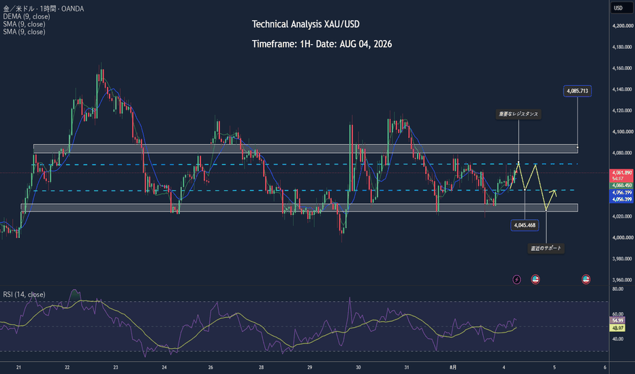
Task: Select the 重要なレジスタンス annotation label
Action: [x=518, y=114]
